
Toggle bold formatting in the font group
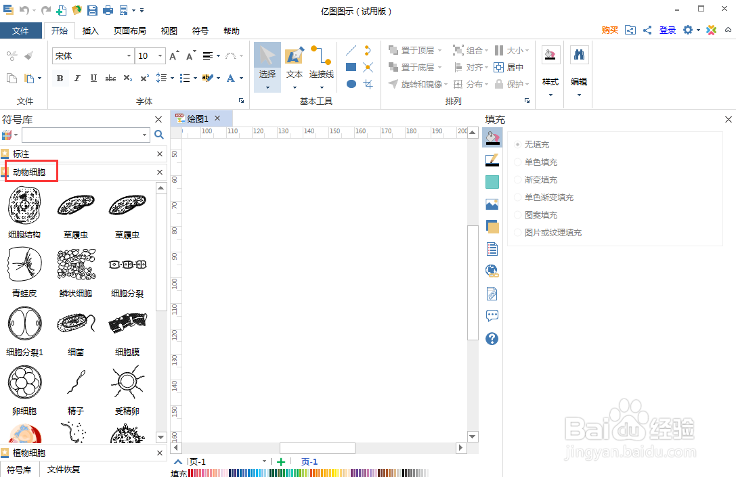coord(60,78)
